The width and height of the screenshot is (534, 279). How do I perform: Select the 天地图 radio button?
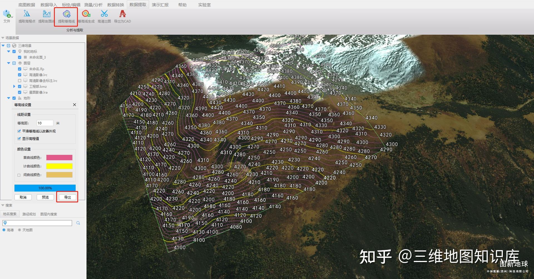(19, 230)
